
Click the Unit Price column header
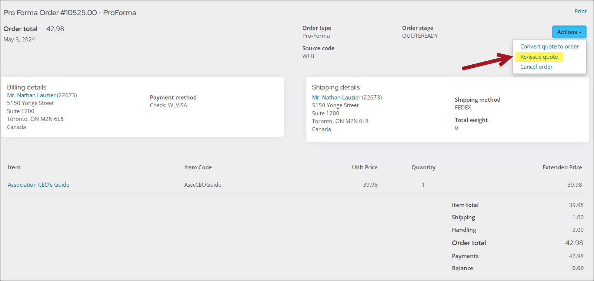[365, 167]
